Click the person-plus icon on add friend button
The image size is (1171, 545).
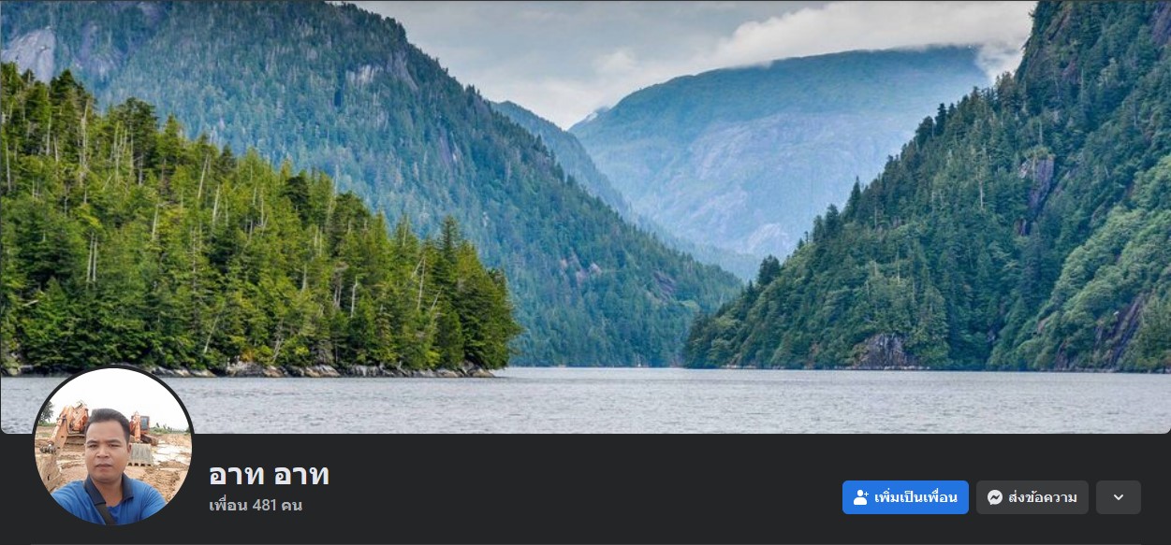[x=861, y=497]
